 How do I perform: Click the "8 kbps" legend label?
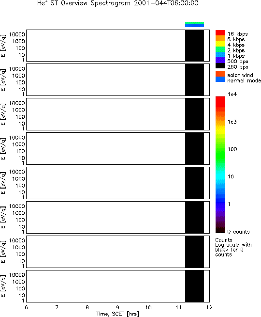coord(236,39)
